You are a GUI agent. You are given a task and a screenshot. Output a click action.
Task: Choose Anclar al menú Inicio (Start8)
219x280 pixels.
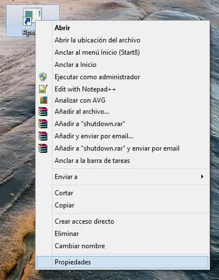click(x=123, y=52)
